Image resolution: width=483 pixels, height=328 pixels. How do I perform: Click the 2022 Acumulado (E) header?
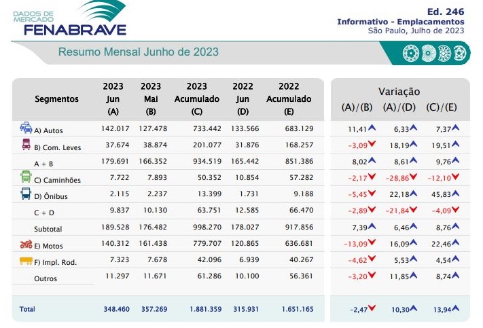tap(289, 98)
